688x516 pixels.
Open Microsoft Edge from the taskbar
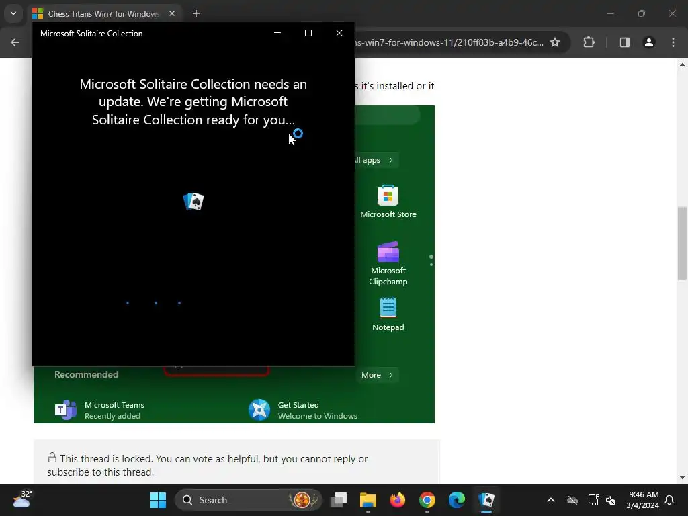(457, 500)
